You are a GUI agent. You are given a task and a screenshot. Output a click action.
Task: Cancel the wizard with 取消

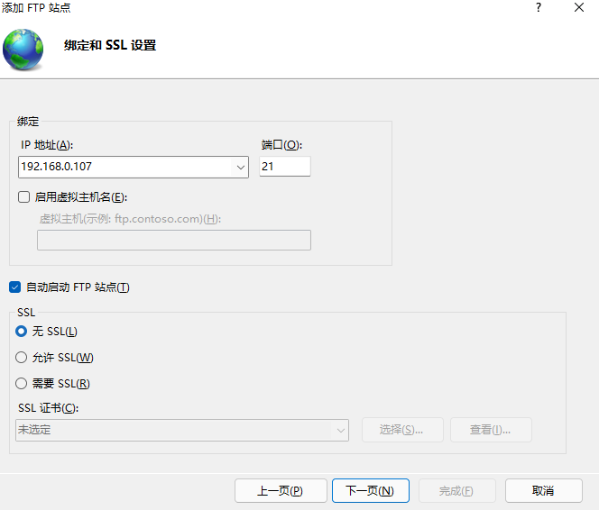point(544,490)
